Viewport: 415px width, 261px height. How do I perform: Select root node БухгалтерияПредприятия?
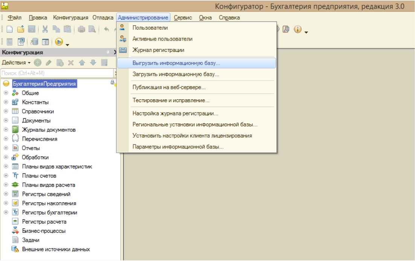(44, 84)
